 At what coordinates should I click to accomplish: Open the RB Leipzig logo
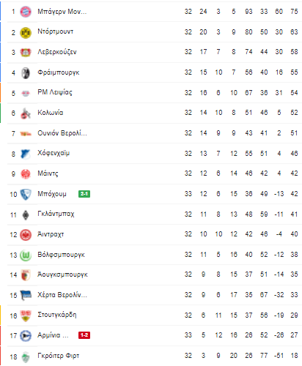click(26, 93)
